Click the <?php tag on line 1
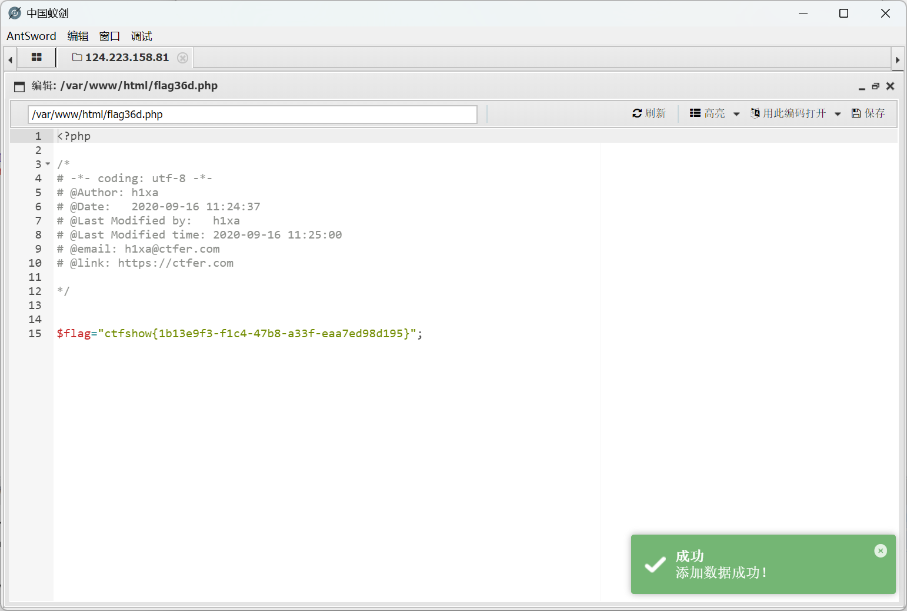Viewport: 907px width, 611px height. click(x=74, y=136)
